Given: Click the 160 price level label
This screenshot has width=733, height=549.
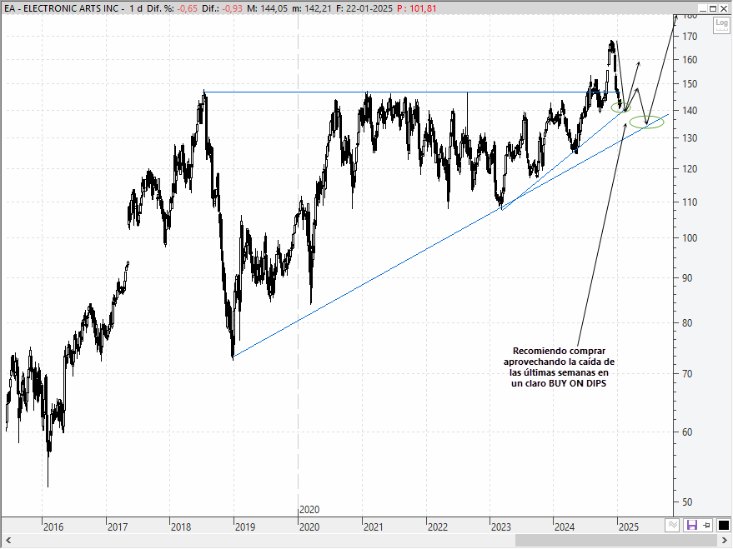Looking at the screenshot, I should tap(690, 60).
